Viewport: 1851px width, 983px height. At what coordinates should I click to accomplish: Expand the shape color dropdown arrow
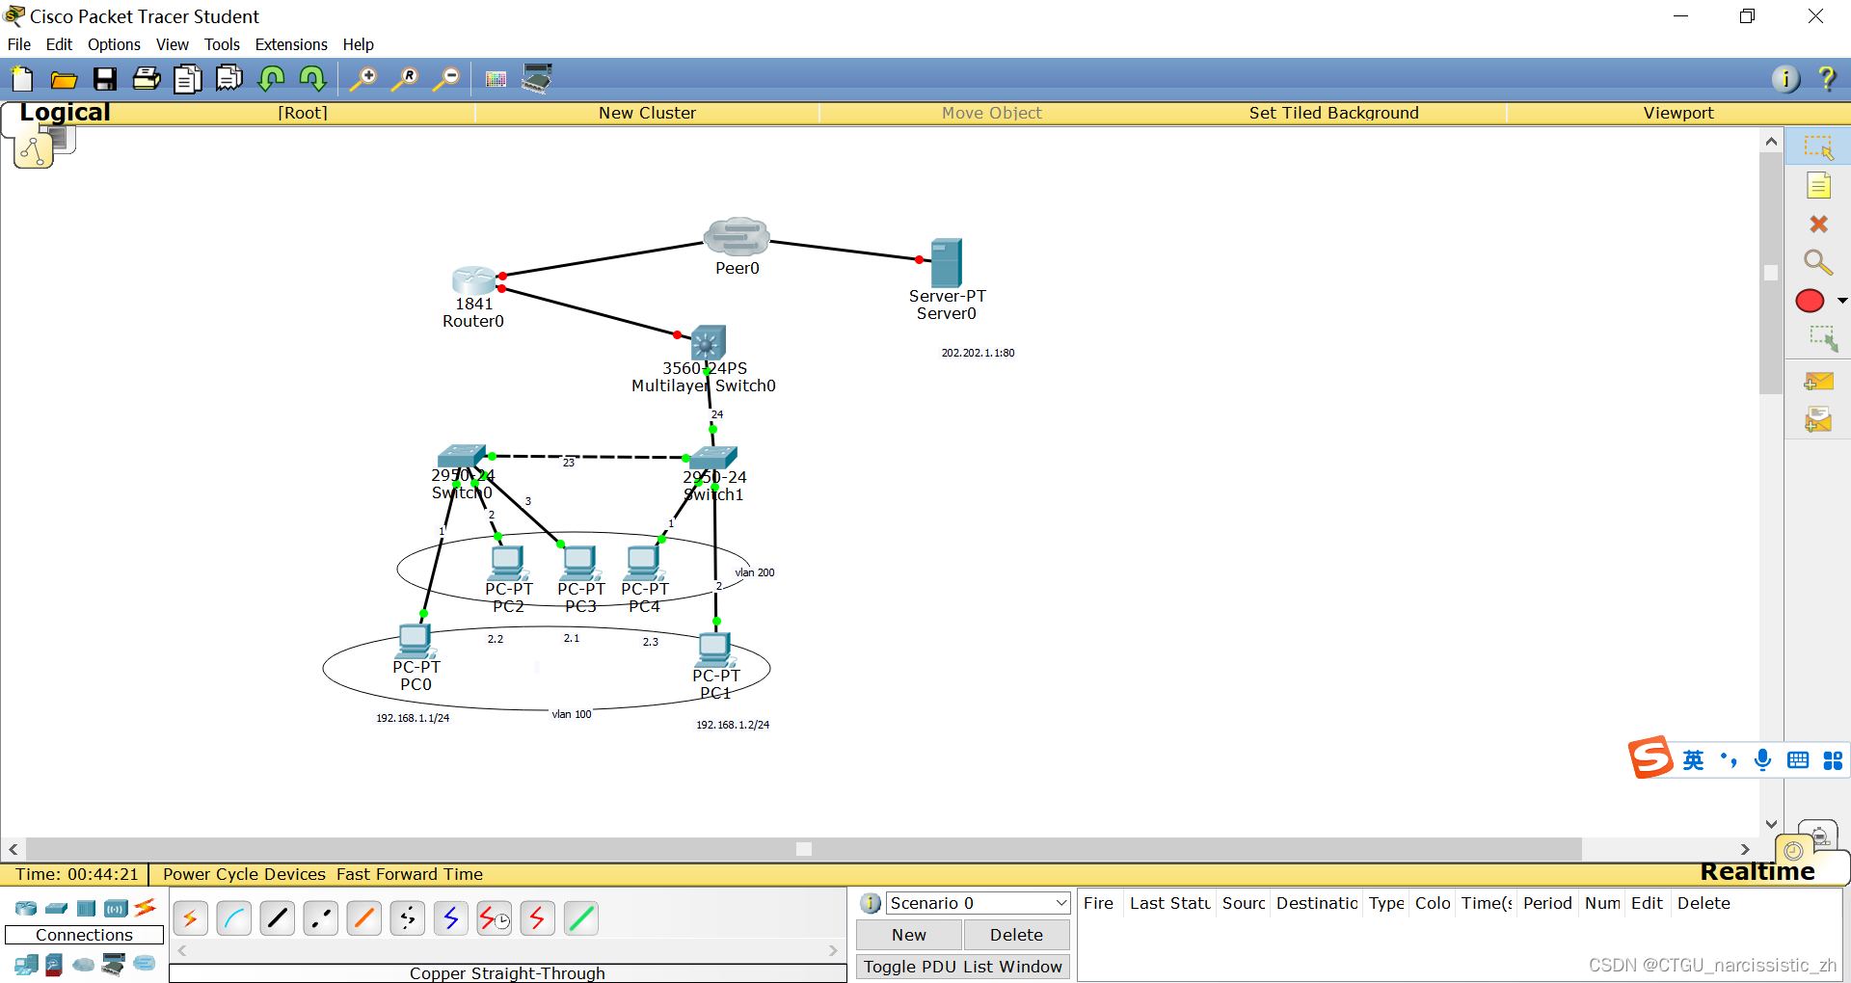(1842, 301)
